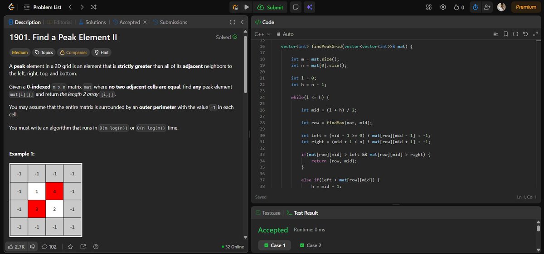Switch to the Solutions tab
The width and height of the screenshot is (544, 254).
tap(92, 22)
